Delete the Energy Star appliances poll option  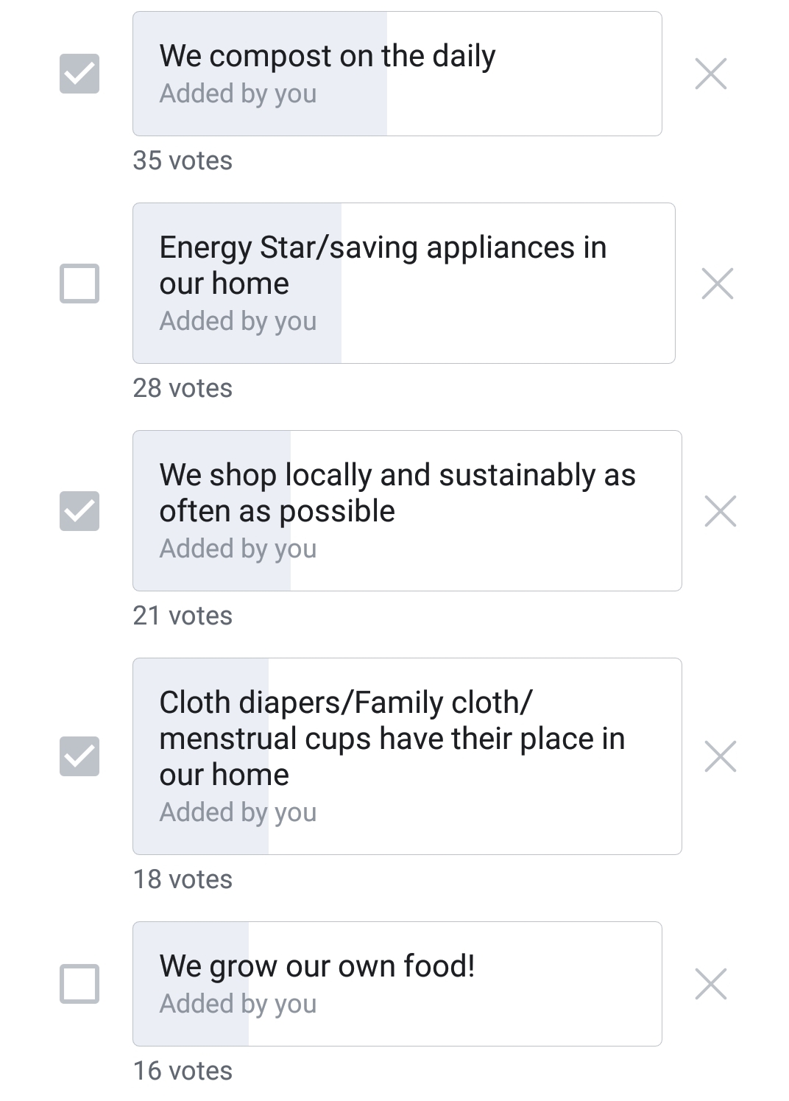pos(718,284)
